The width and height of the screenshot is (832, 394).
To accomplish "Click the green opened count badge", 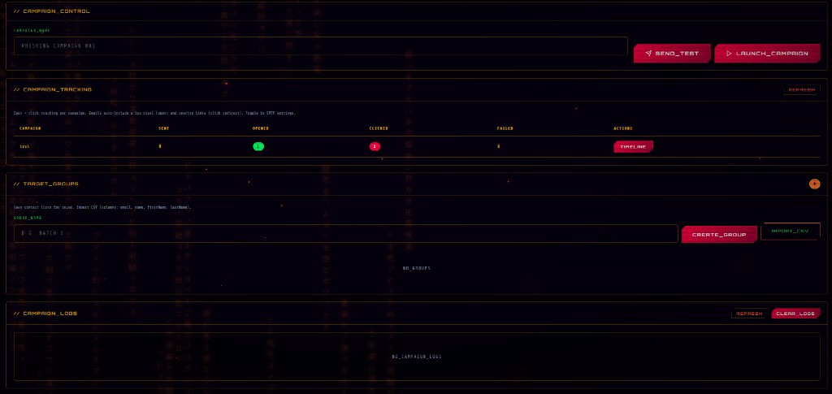I will click(258, 146).
